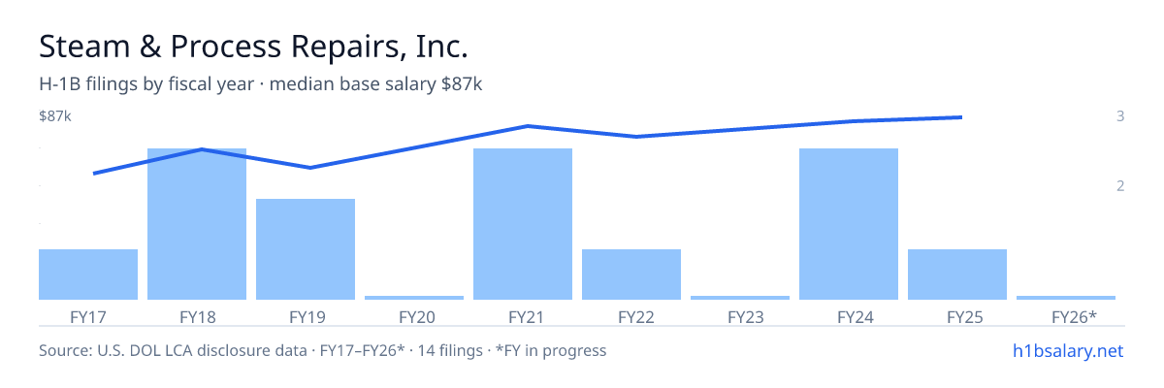Open the h1bsalary.net link

coord(1066,350)
